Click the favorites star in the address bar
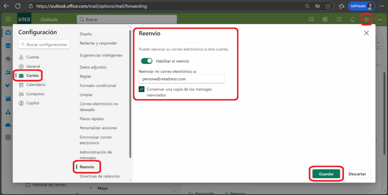 pos(327,6)
